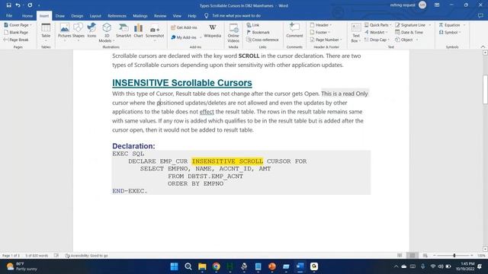Open the Pictures insert option
This screenshot has width=488, height=274.
point(64,32)
